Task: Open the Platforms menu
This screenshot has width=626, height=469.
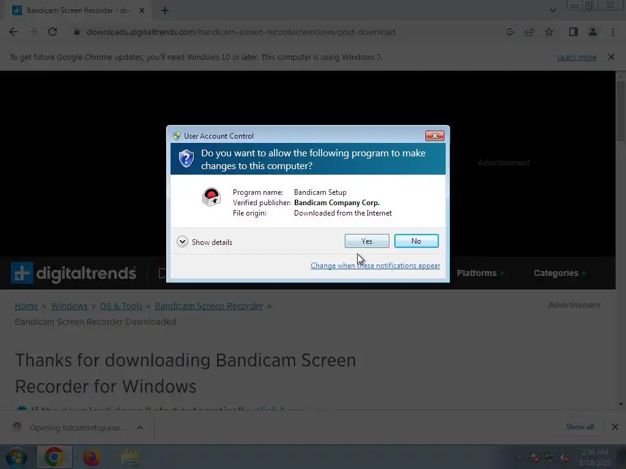Action: (x=480, y=273)
